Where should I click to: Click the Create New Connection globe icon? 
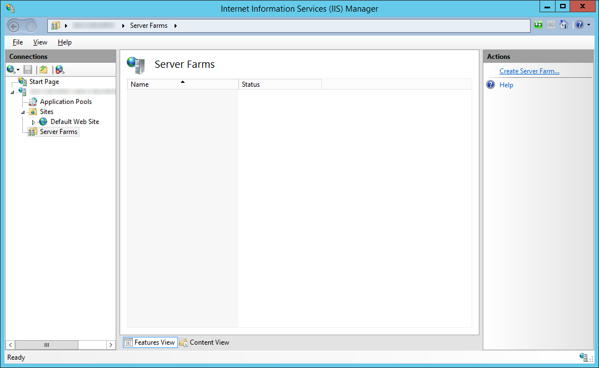(x=11, y=69)
